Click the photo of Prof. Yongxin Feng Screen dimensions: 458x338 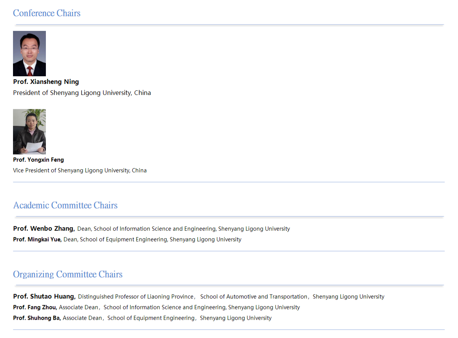29,132
